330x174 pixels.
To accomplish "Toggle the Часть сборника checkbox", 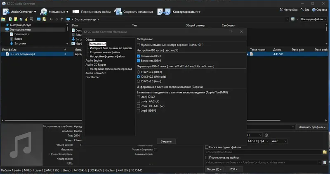I will tap(156, 150).
